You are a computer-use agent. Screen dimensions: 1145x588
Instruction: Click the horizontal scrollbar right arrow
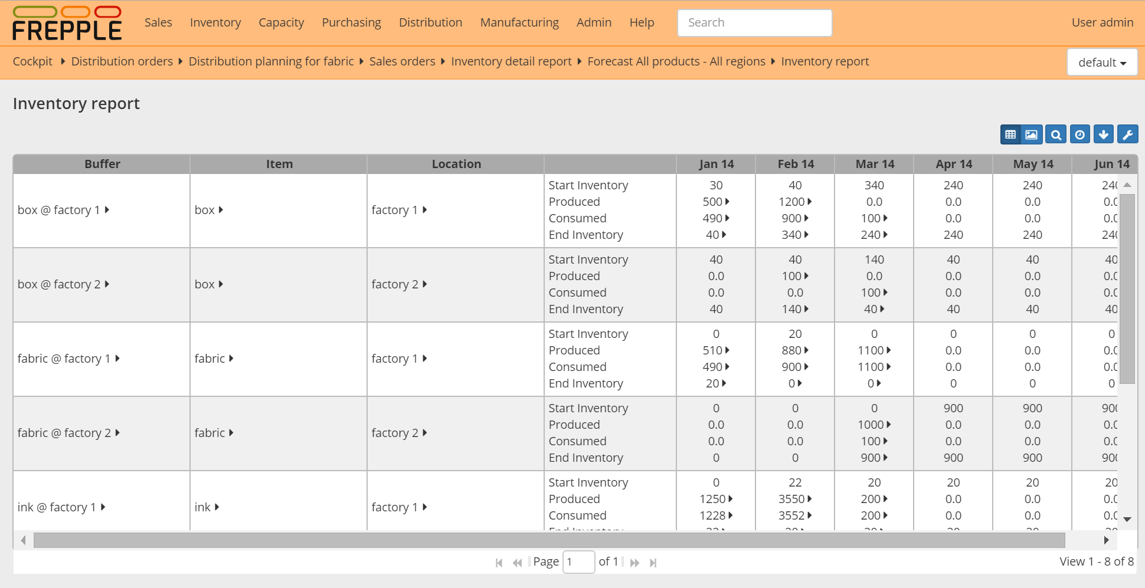[x=1107, y=540]
